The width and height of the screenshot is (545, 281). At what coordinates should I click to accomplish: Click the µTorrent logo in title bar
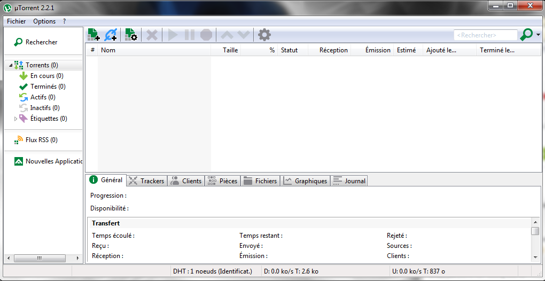point(7,7)
